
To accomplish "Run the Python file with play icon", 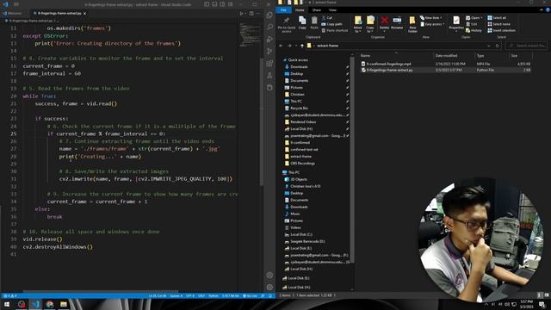I will [242, 14].
